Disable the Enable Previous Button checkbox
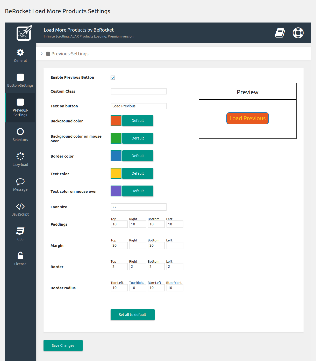This screenshot has width=316, height=361. click(x=113, y=77)
